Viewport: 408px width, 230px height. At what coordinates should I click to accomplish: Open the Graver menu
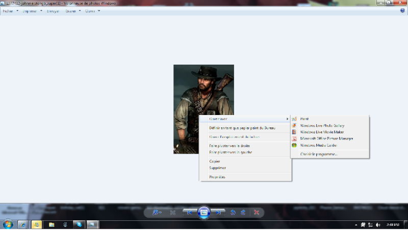73,11
